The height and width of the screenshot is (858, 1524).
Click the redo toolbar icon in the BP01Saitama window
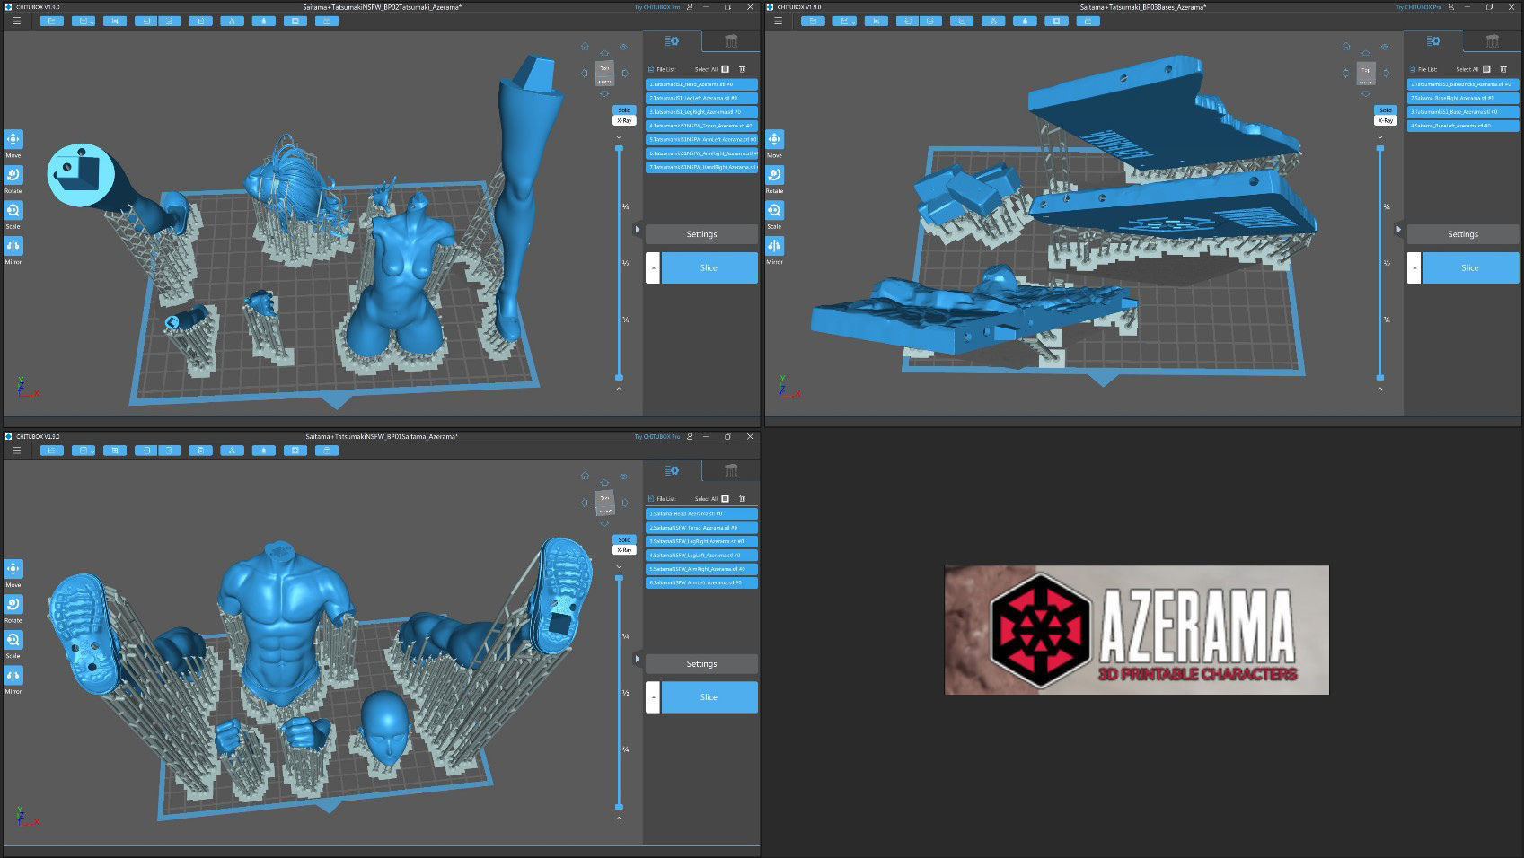[169, 451]
